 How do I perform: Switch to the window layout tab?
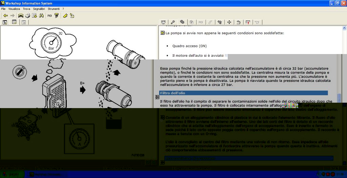point(14,22)
